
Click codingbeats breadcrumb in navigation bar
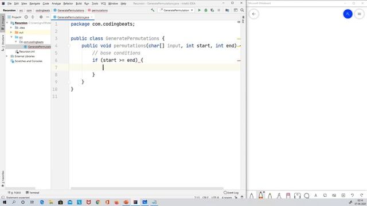click(42, 10)
